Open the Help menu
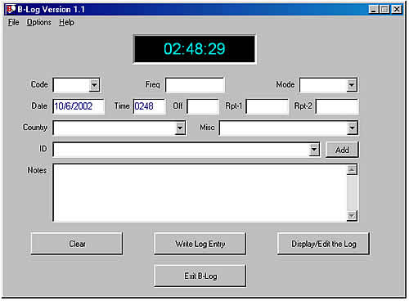The width and height of the screenshot is (409, 301). tap(66, 22)
